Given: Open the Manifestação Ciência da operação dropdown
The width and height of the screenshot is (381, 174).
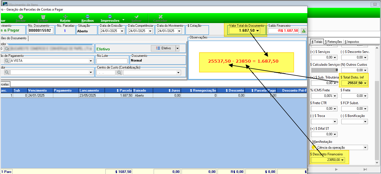Looking at the screenshot, I should [x=365, y=148].
